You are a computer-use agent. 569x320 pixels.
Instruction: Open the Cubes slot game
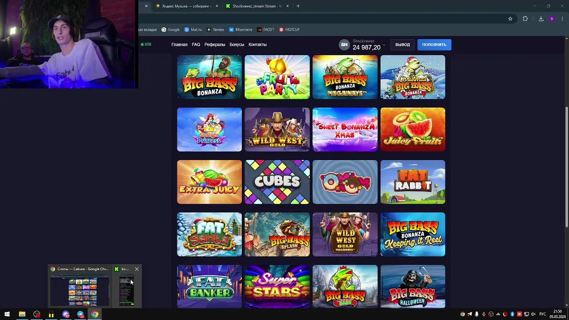click(x=277, y=182)
